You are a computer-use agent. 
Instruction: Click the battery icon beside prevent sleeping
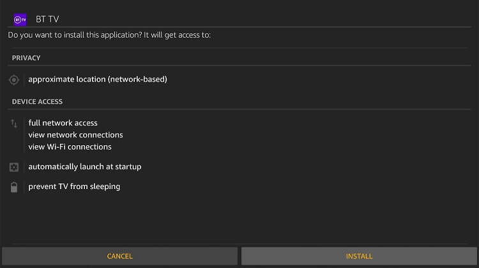14,187
